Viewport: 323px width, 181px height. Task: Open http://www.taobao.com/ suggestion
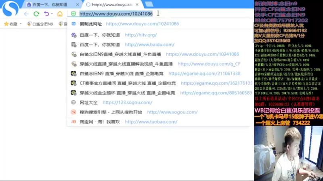pyautogui.click(x=151, y=122)
